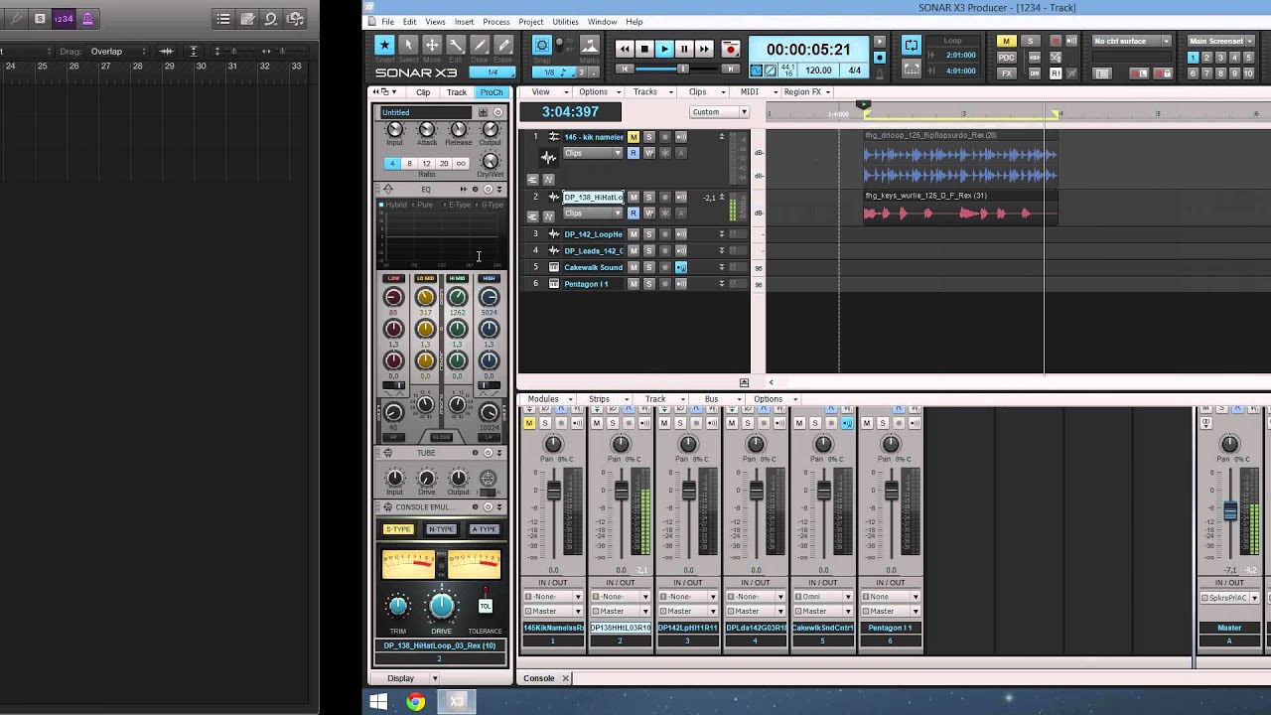Open strip 5 Omni input dropdown
This screenshot has height=715, width=1271.
click(823, 597)
